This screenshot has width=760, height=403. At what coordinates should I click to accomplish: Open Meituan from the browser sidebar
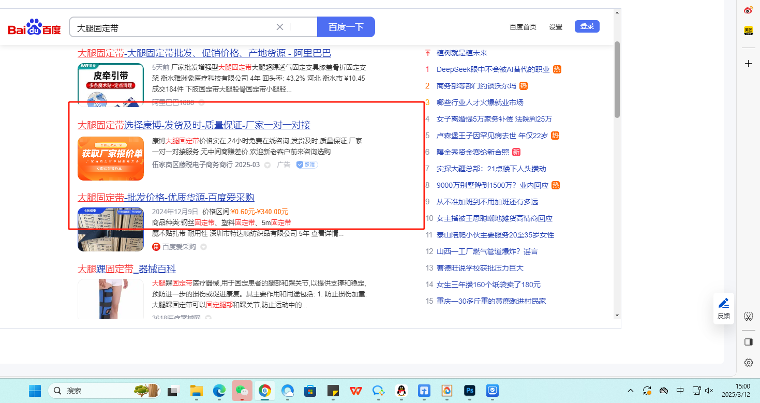748,31
